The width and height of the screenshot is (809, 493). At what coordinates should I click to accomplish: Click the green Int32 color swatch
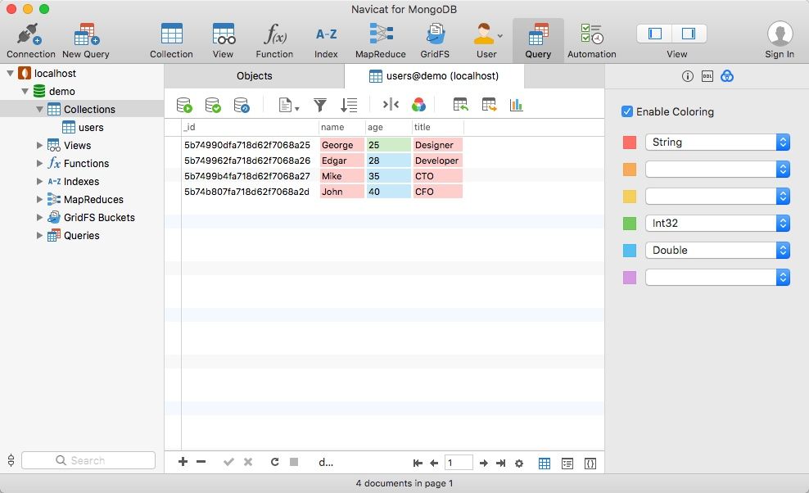[630, 224]
